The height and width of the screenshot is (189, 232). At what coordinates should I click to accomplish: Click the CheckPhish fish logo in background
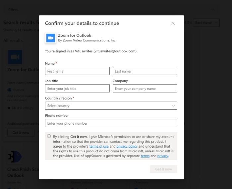(15, 157)
